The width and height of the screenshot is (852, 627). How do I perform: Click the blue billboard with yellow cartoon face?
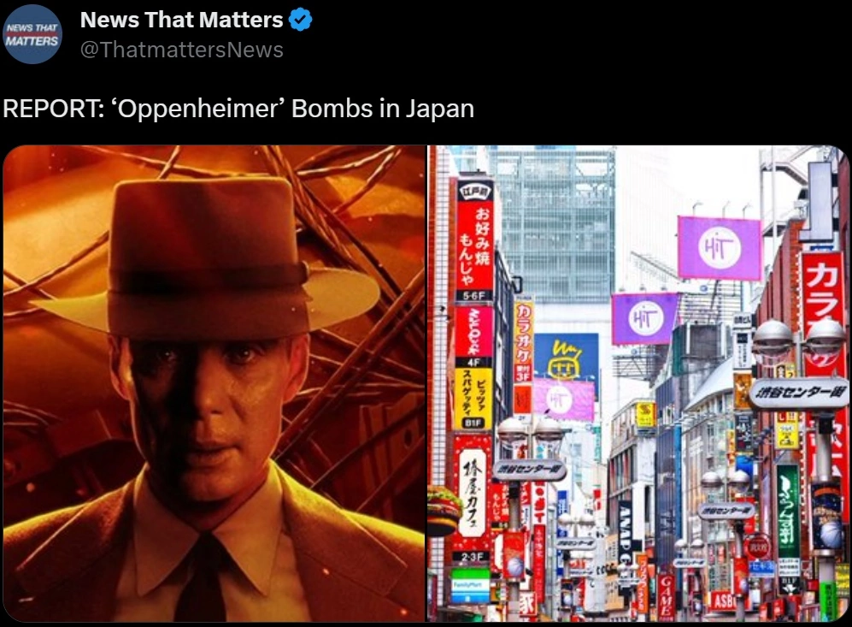coord(567,356)
